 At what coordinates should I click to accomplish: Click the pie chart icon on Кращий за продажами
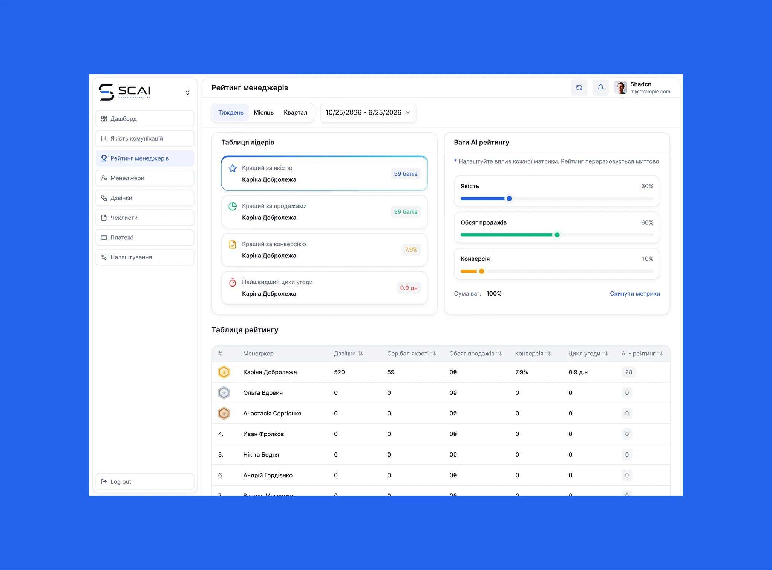(233, 206)
